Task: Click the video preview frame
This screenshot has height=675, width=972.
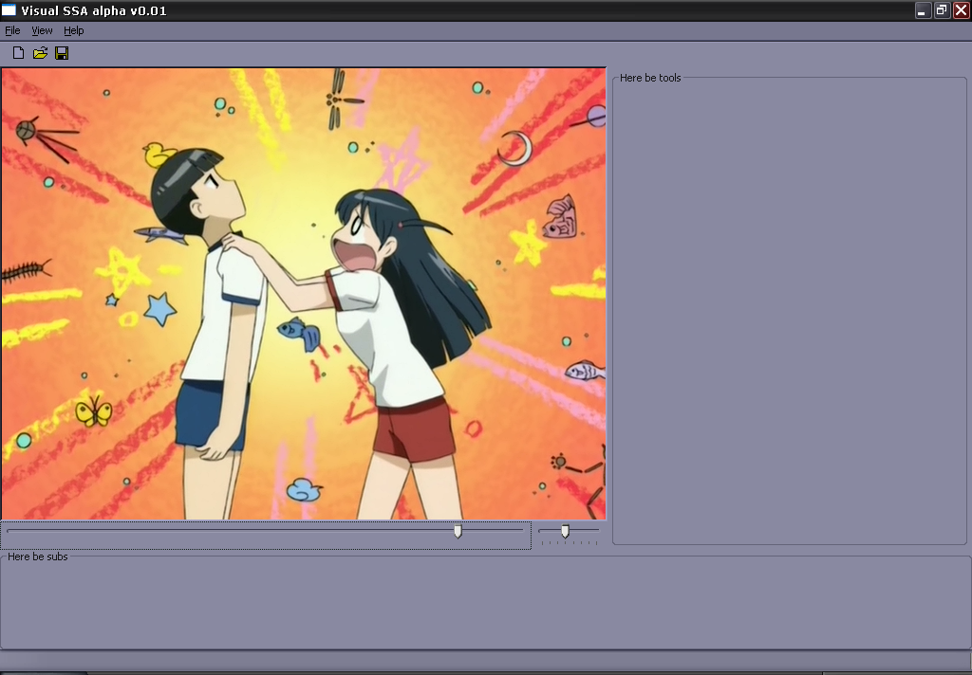Action: pyautogui.click(x=304, y=294)
